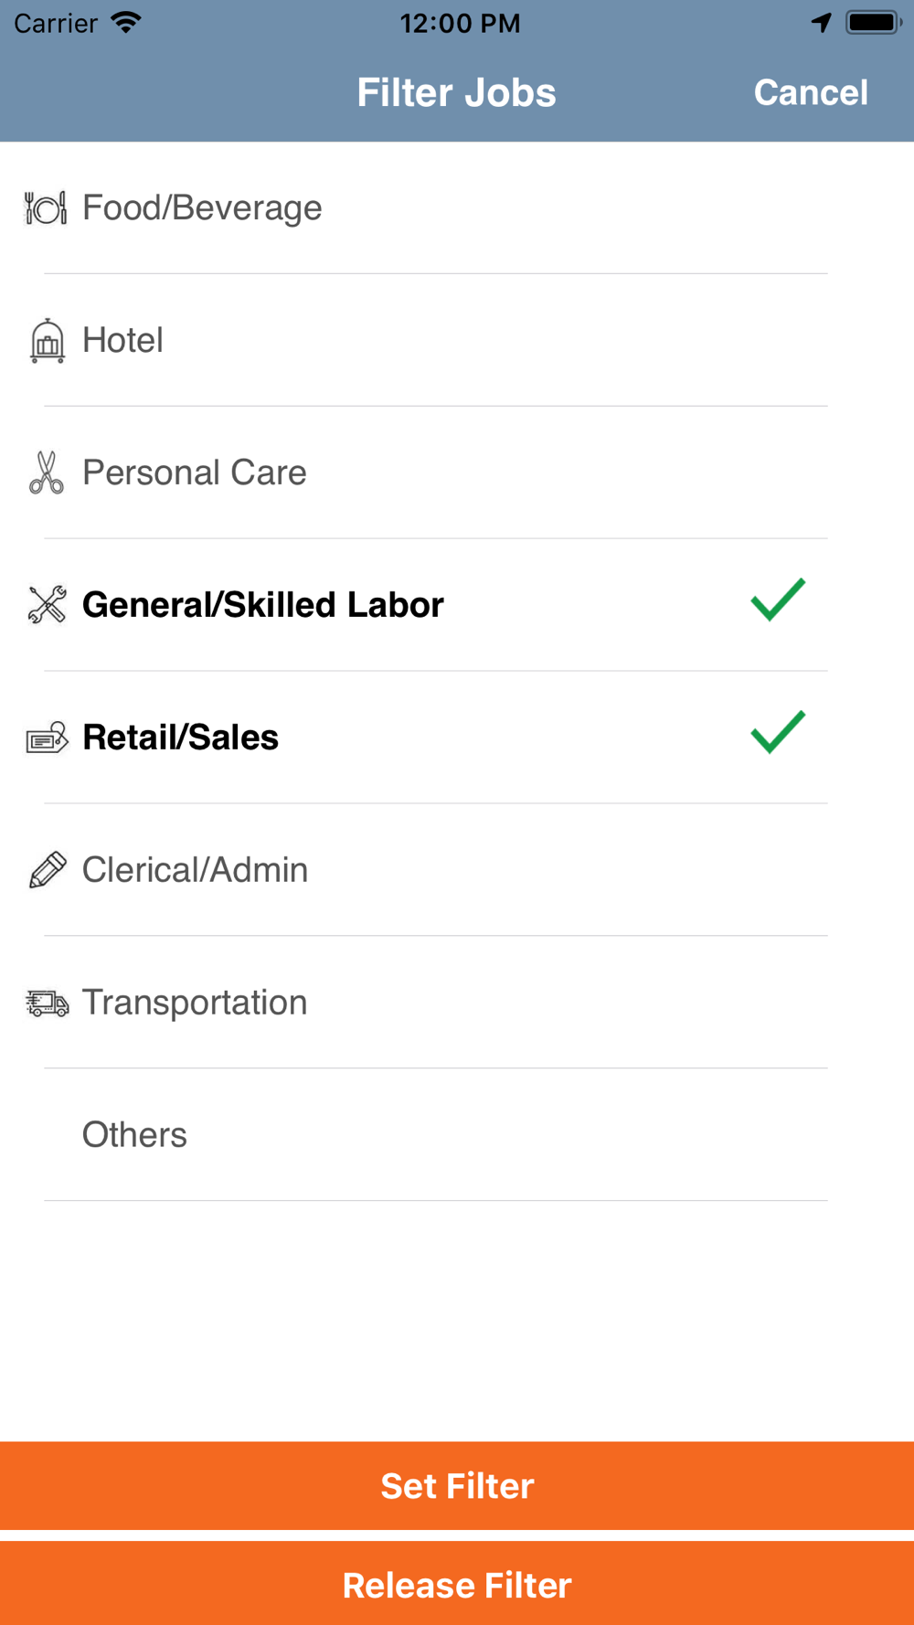The image size is (914, 1625).
Task: Select the Food/Beverage category label
Action: 202,208
